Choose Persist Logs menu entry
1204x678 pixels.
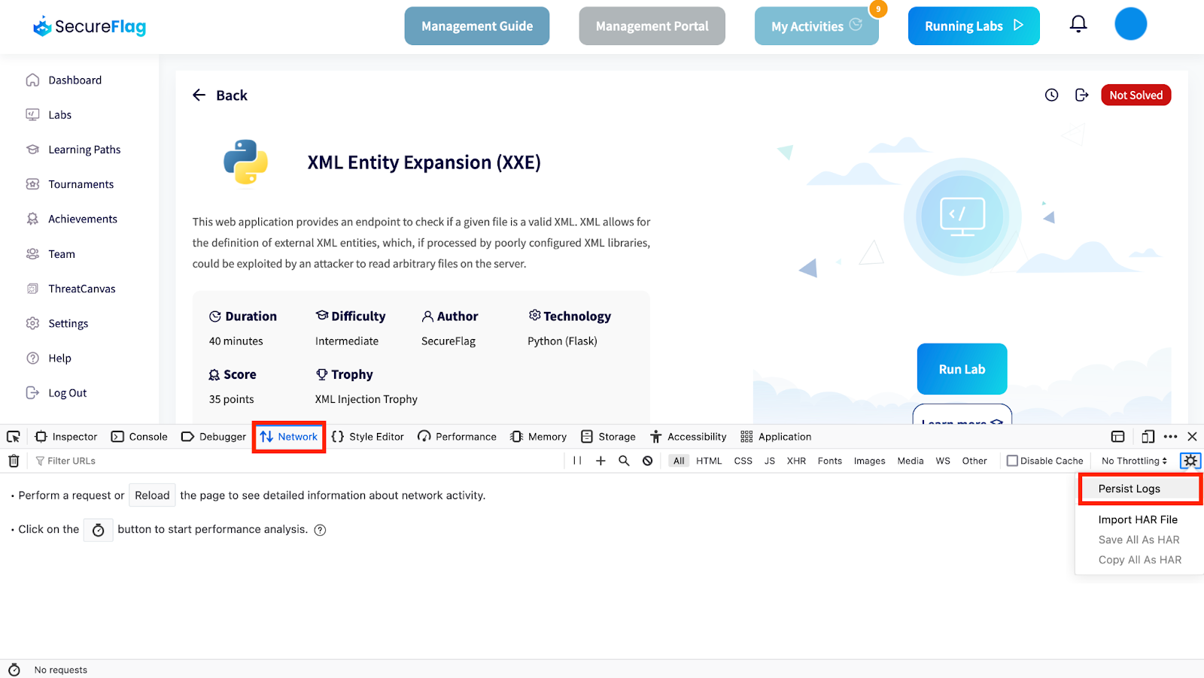(1140, 489)
